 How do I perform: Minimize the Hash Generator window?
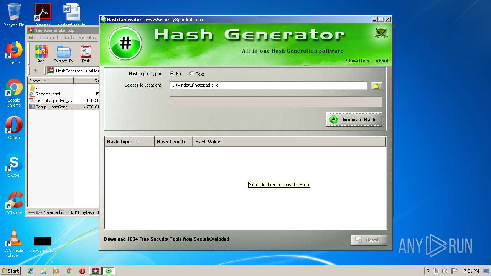pyautogui.click(x=374, y=20)
